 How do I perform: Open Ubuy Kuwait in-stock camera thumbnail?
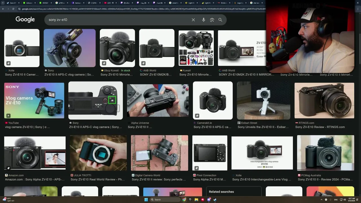click(x=117, y=48)
